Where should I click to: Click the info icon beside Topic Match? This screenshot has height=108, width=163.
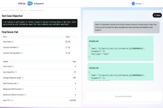(13, 42)
